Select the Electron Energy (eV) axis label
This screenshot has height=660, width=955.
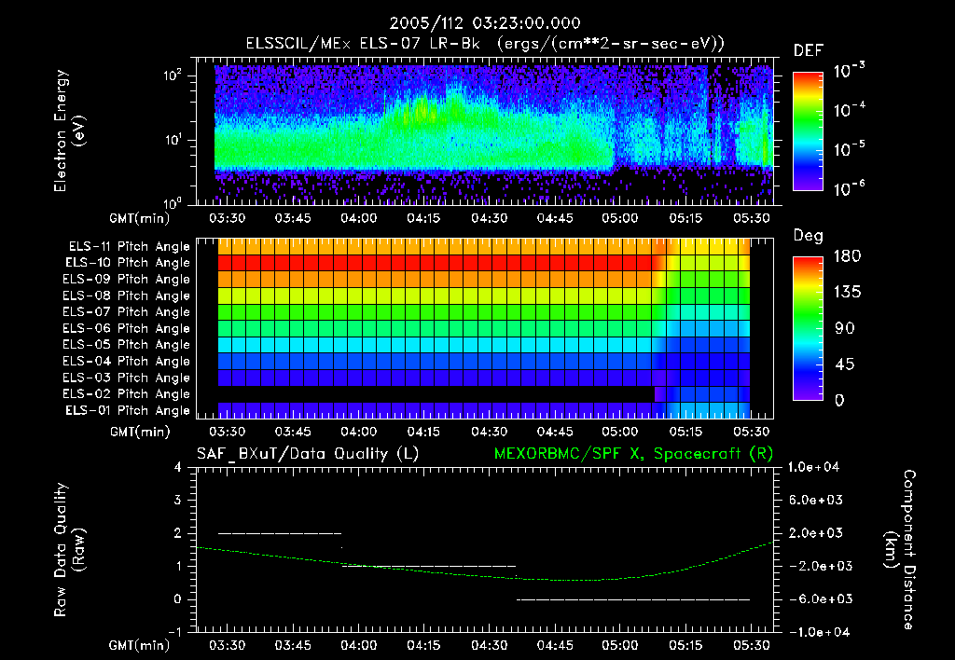coord(69,131)
